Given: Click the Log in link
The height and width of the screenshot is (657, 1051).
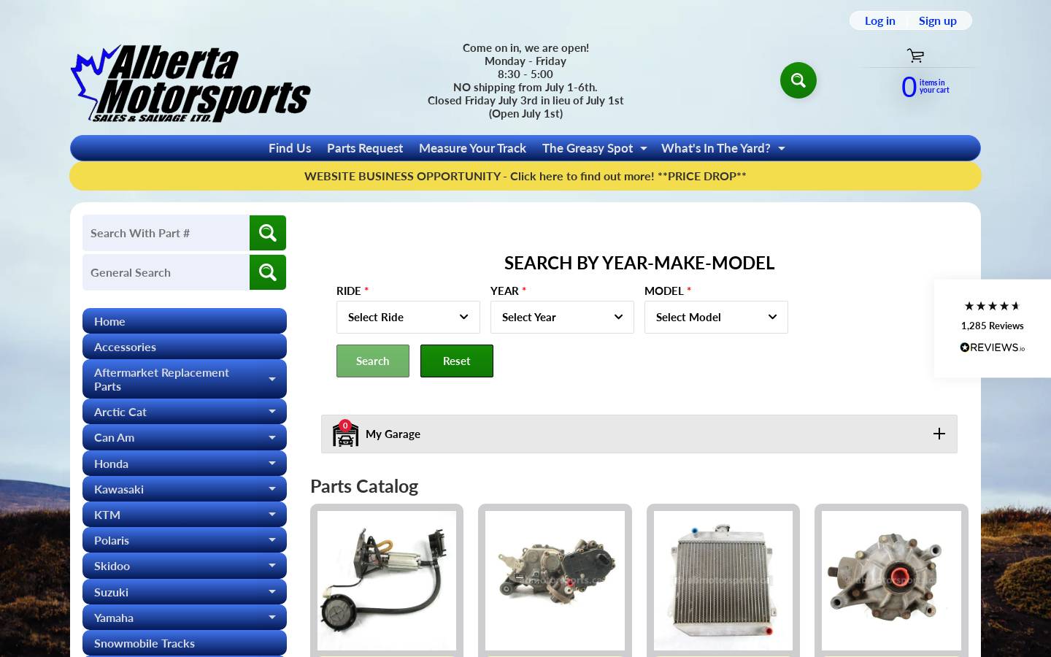Looking at the screenshot, I should [x=879, y=20].
